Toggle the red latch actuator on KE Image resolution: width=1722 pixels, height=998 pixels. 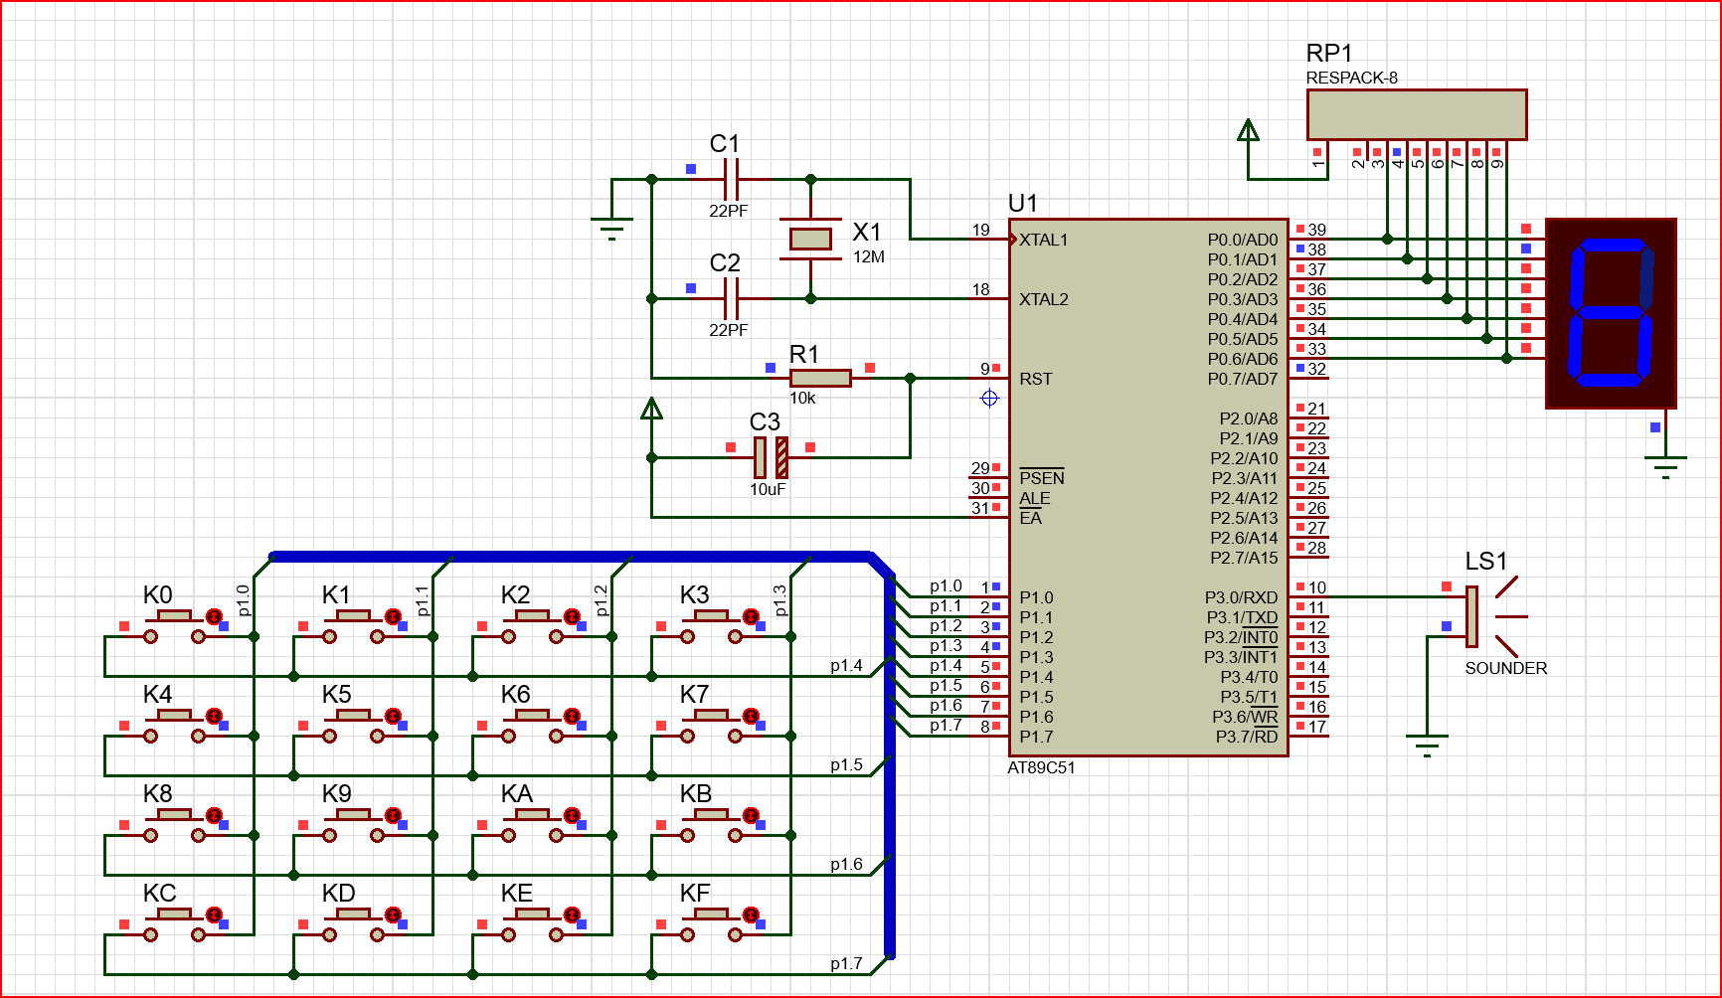click(x=572, y=915)
